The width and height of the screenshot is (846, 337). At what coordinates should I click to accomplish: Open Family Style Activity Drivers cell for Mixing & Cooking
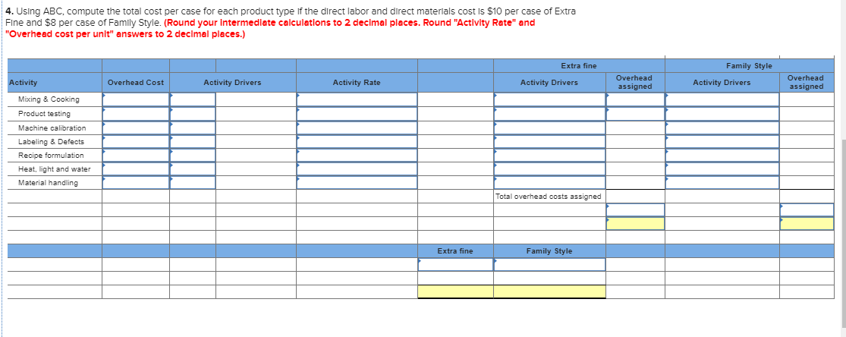click(722, 99)
